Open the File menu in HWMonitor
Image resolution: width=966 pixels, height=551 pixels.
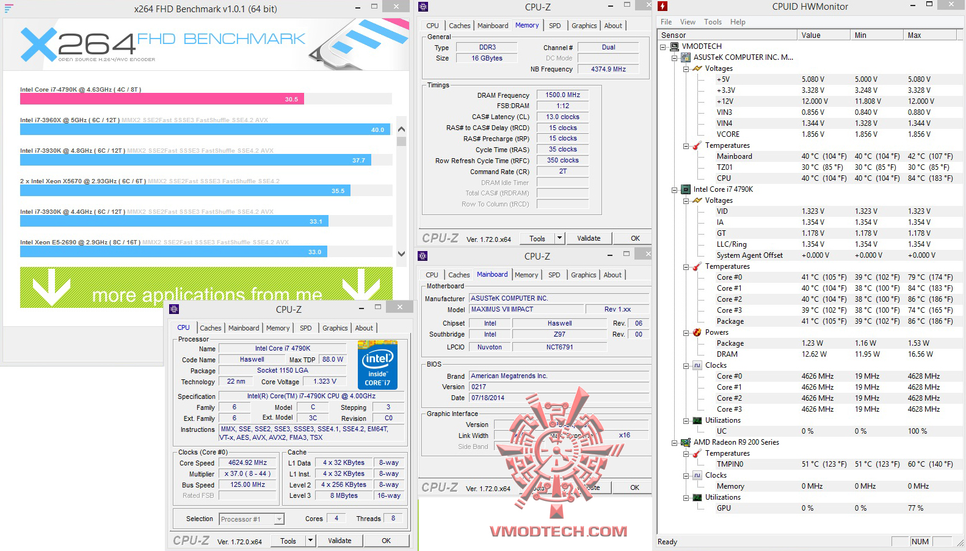click(x=666, y=22)
